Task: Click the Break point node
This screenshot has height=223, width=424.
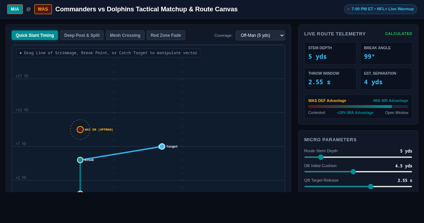Action: pos(80,160)
